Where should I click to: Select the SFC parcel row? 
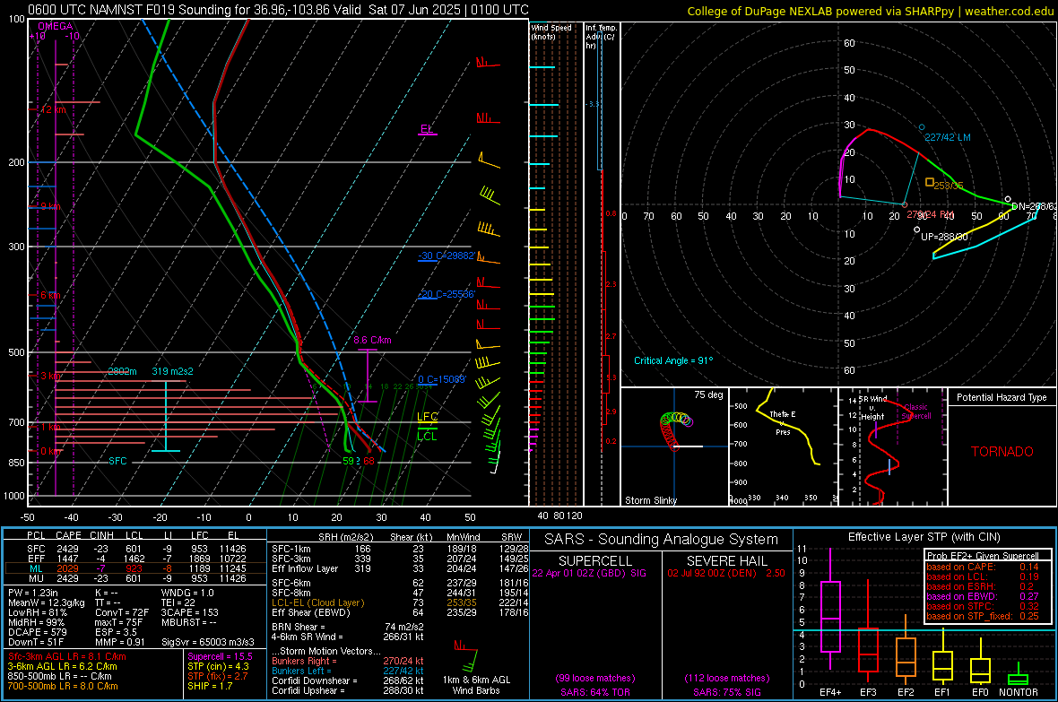click(136, 549)
